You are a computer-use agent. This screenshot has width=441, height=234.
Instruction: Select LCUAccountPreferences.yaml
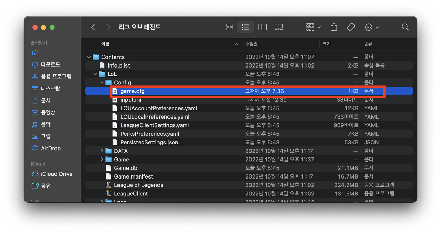click(x=249, y=108)
